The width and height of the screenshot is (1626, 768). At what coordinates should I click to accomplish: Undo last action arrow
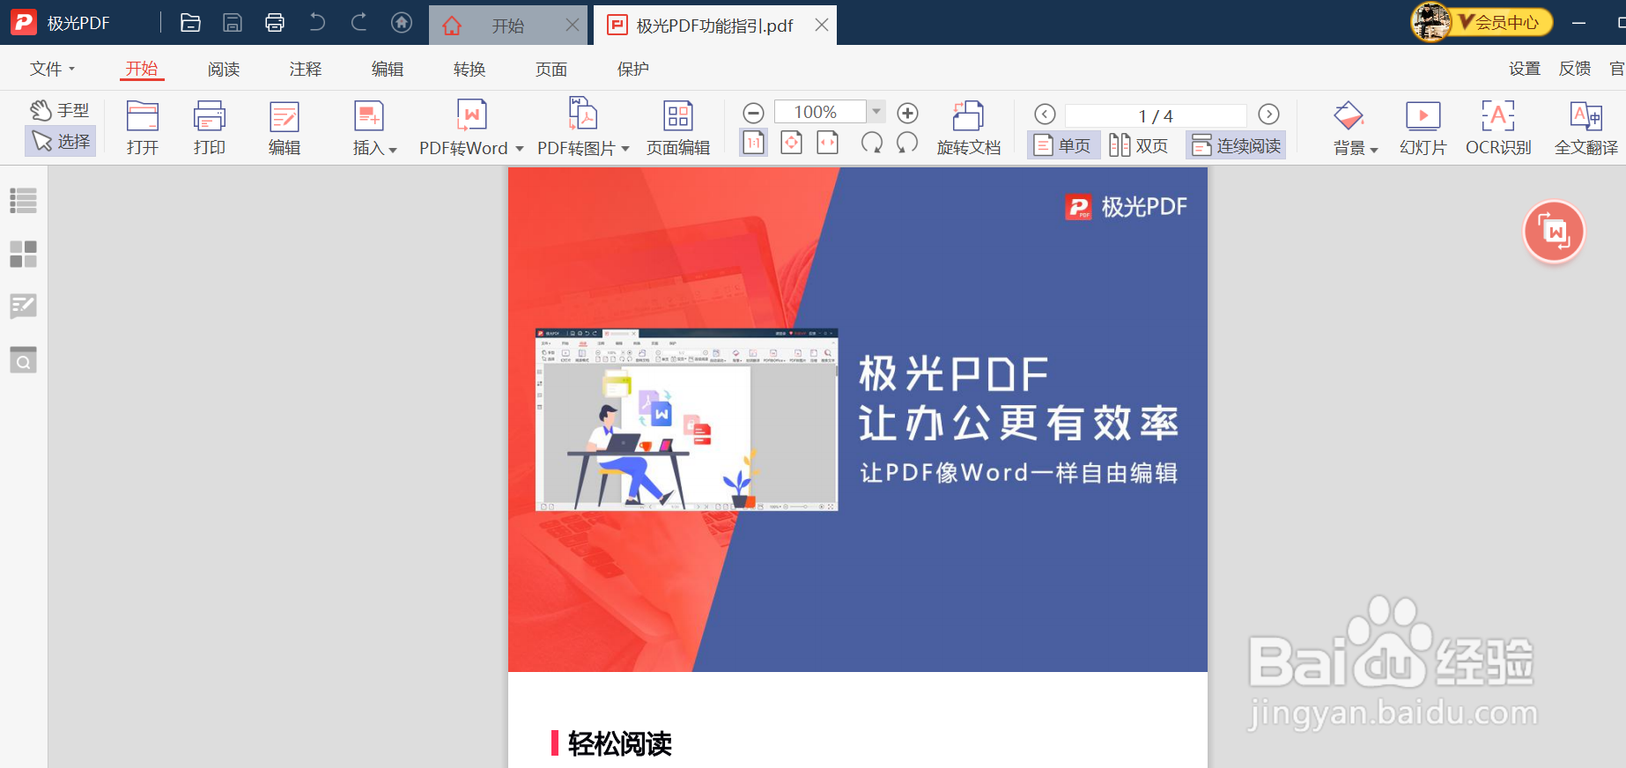point(317,23)
